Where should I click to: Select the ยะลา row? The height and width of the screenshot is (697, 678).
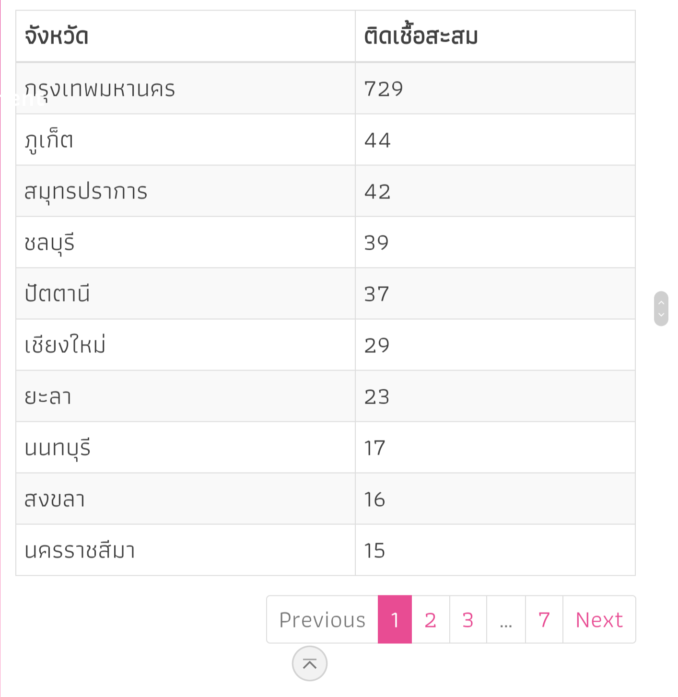[x=48, y=396]
